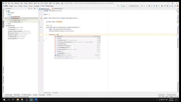Click the UTF-8 encoding status entry
181x102 pixels.
167,97
